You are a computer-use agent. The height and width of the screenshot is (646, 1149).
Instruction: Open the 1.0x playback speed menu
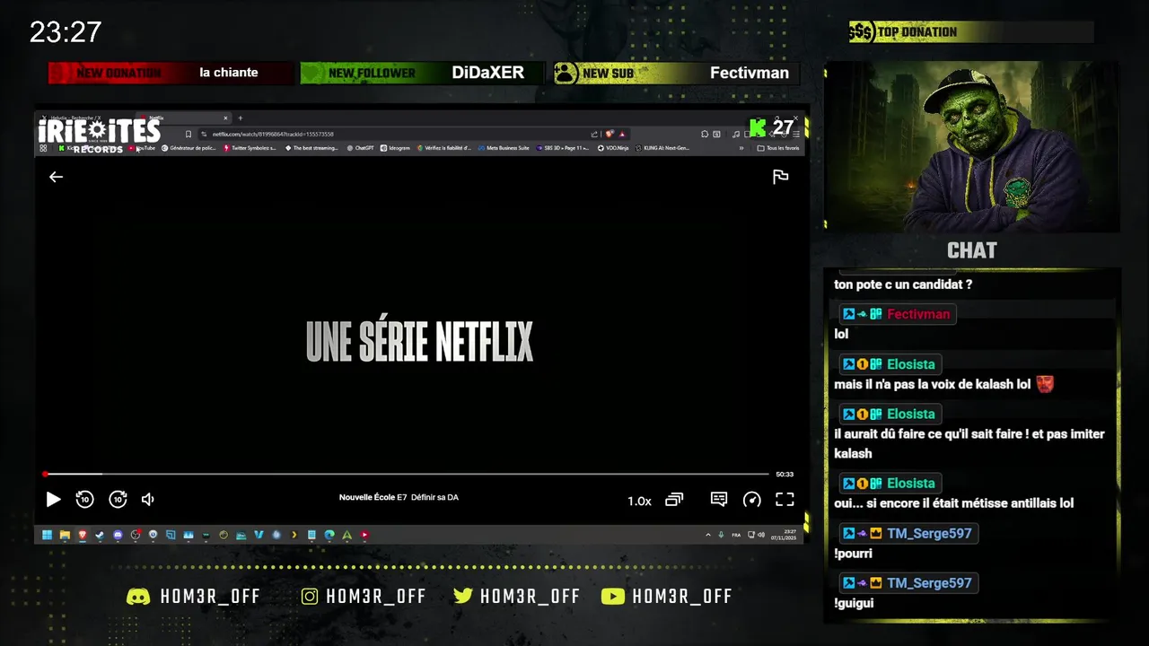pyautogui.click(x=639, y=501)
